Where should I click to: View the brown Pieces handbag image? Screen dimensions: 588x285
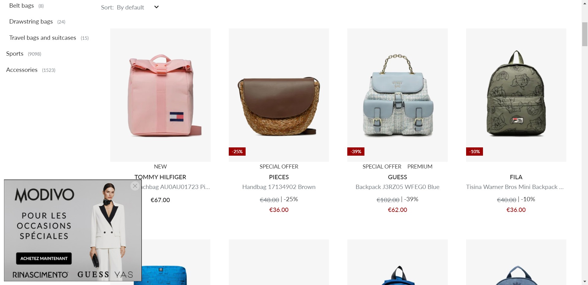[279, 95]
